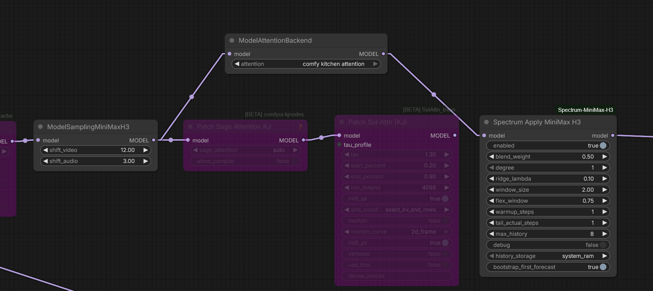Toggle the int8_qk switch in Patch Sol-Attn
Screen dimensions: 653x291
pos(445,199)
